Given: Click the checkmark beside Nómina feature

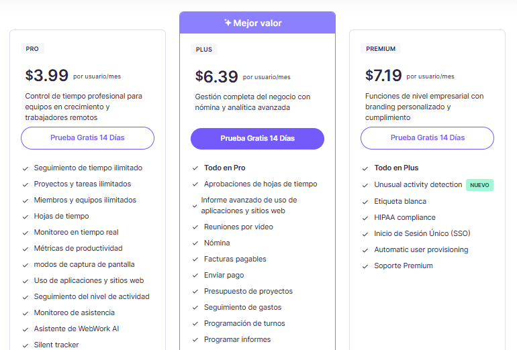Looking at the screenshot, I should pyautogui.click(x=195, y=243).
